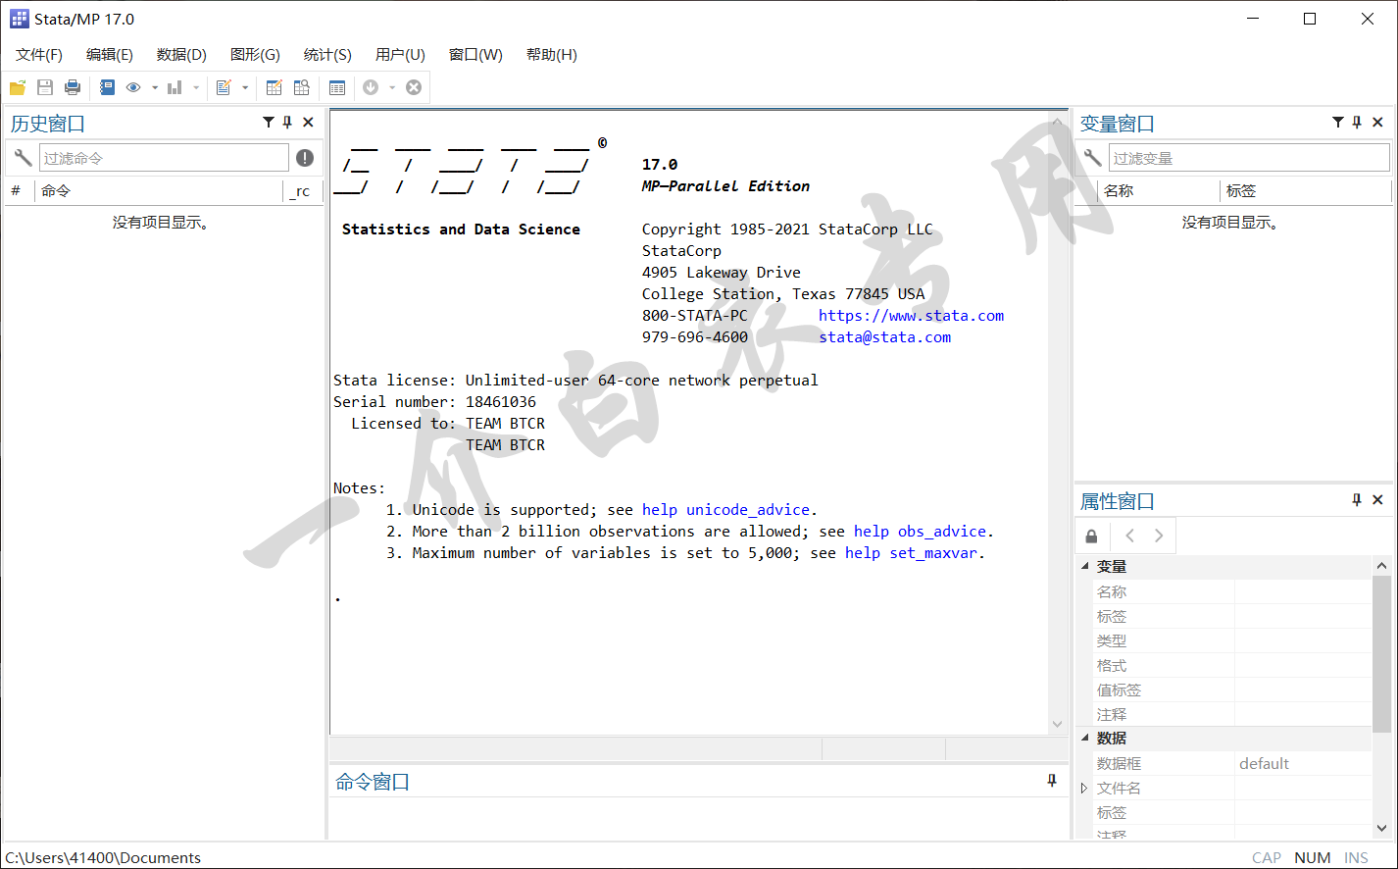Pin the 属性窗口 panel
This screenshot has height=869, width=1398.
pyautogui.click(x=1357, y=500)
